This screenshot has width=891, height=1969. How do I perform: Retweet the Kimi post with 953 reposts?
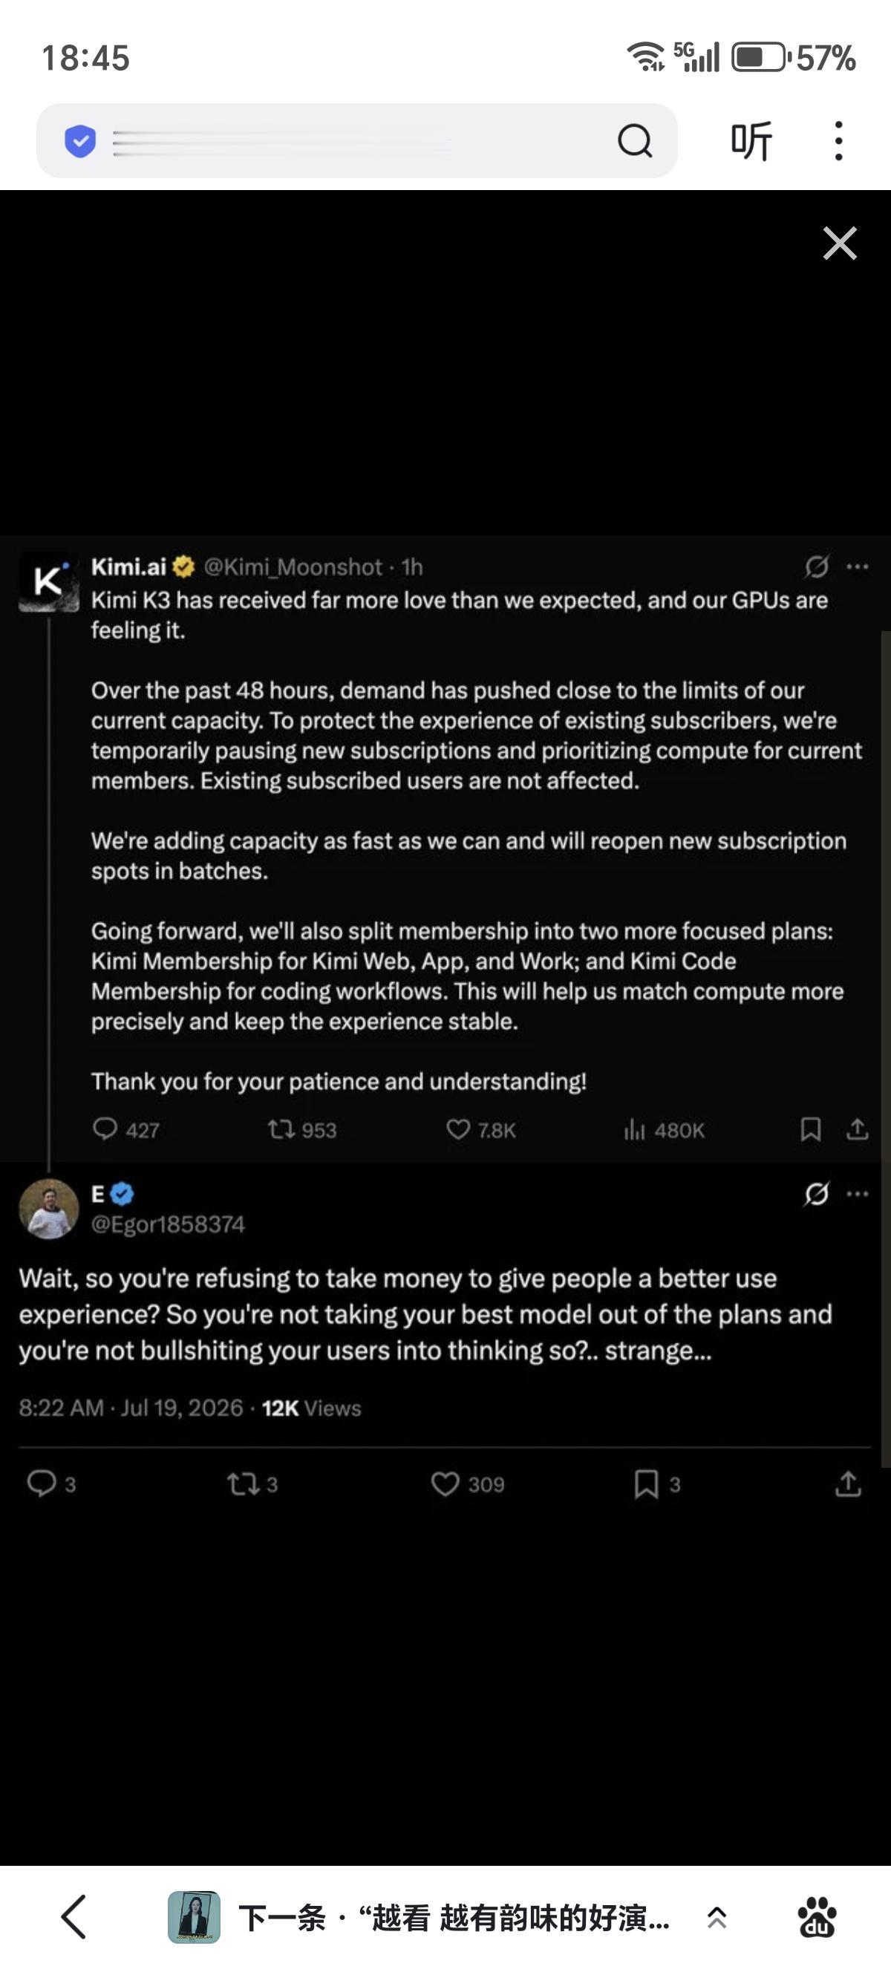tap(301, 1130)
